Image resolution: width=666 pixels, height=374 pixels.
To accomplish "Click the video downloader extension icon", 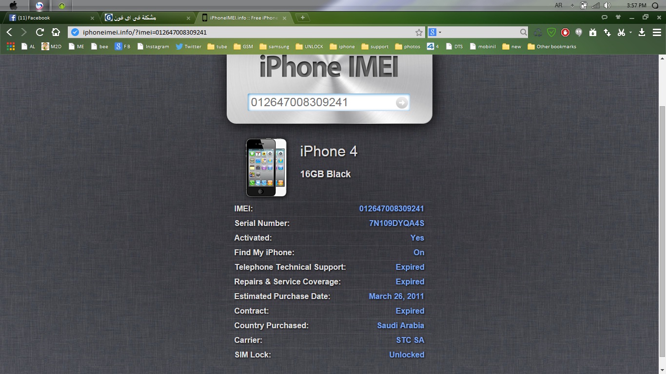I will coord(593,32).
